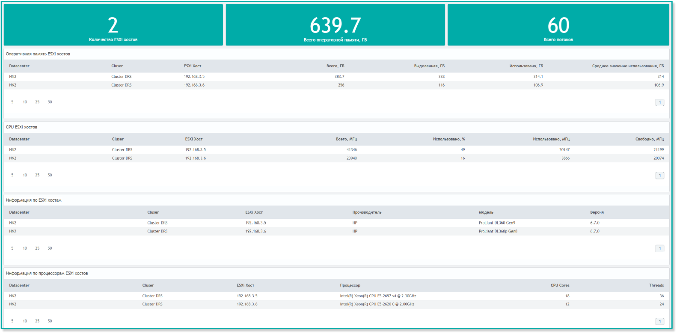Screen dimensions: 677x334
Task: Set page size to 50 in RAM table
Action: pos(50,102)
